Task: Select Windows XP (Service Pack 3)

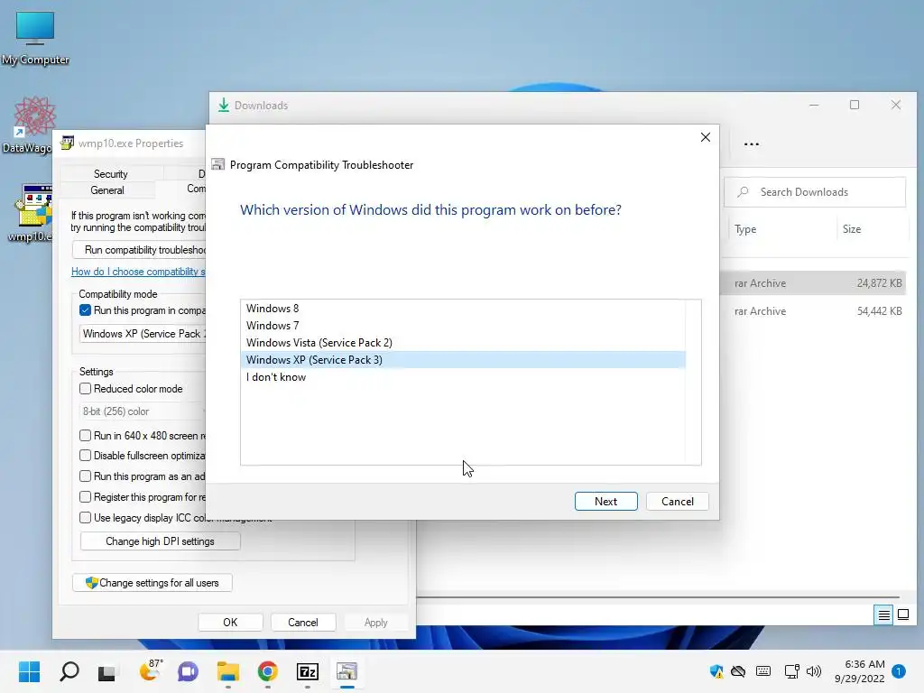Action: click(x=463, y=359)
